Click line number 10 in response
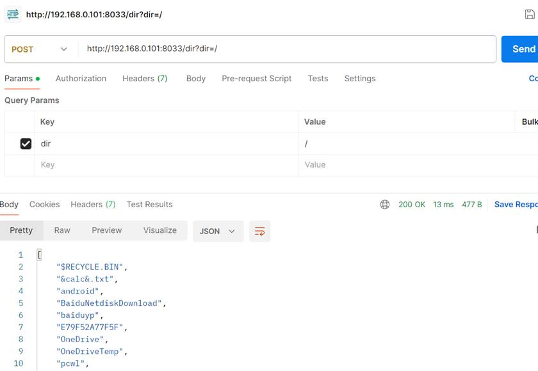This screenshot has width=538, height=371. 19,363
